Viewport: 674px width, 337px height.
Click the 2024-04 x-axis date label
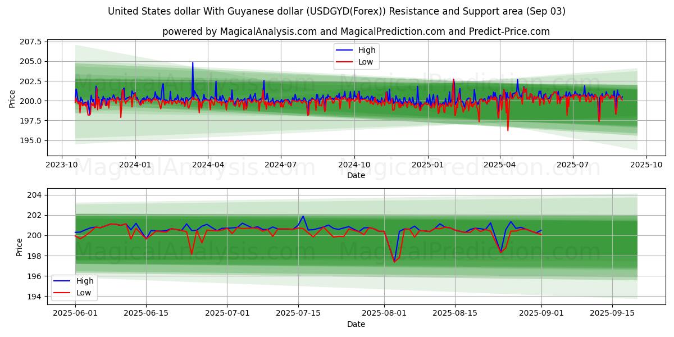point(208,165)
